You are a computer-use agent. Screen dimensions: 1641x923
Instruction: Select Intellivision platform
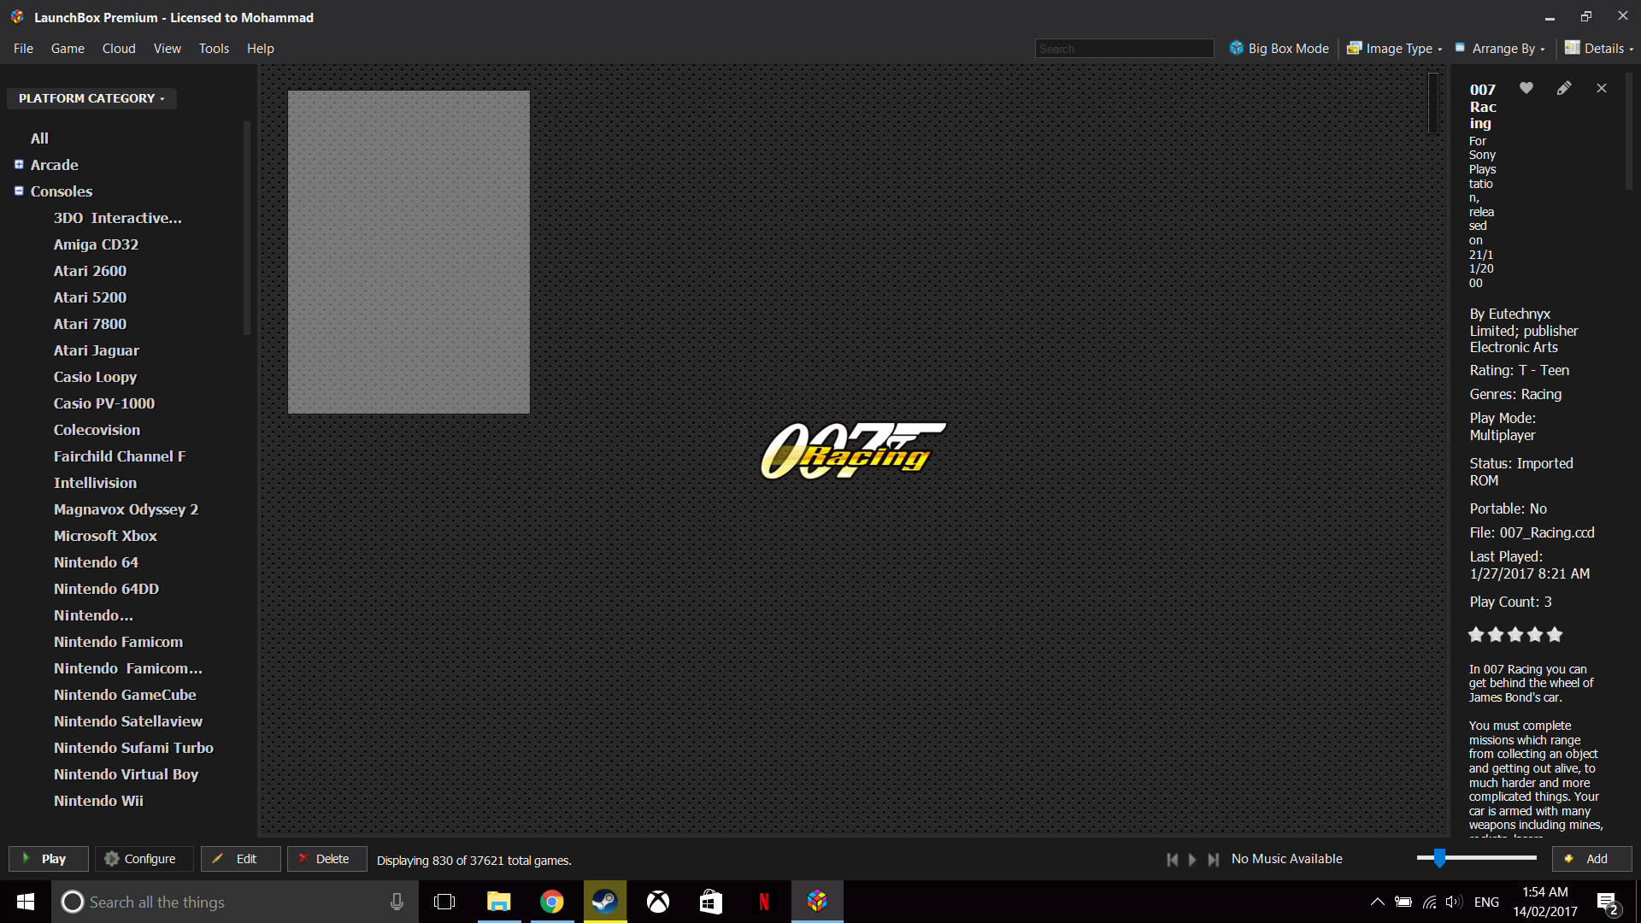pos(95,483)
